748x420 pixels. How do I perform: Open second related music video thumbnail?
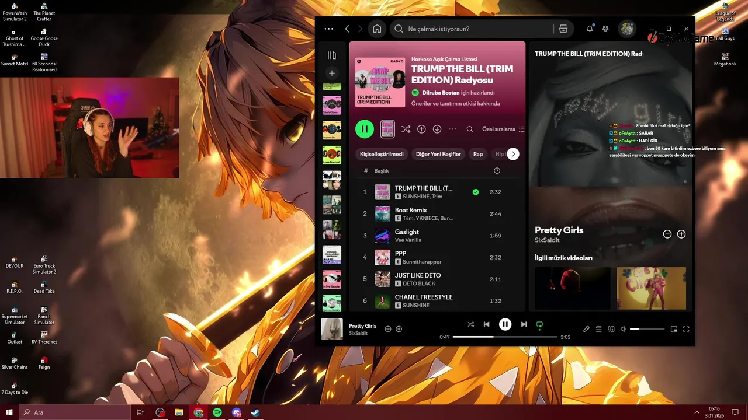pos(651,288)
